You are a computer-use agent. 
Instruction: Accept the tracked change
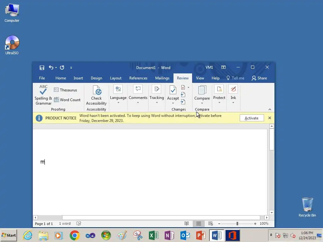click(173, 92)
